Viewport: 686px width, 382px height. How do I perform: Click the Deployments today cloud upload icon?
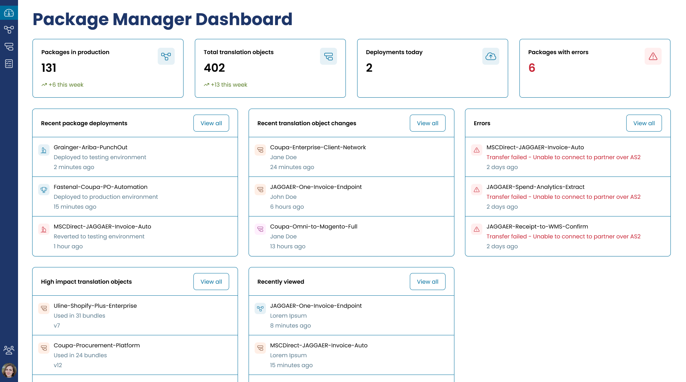click(490, 56)
